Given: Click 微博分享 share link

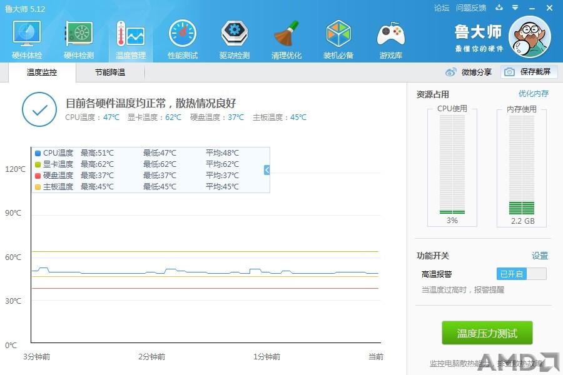Looking at the screenshot, I should tap(477, 72).
